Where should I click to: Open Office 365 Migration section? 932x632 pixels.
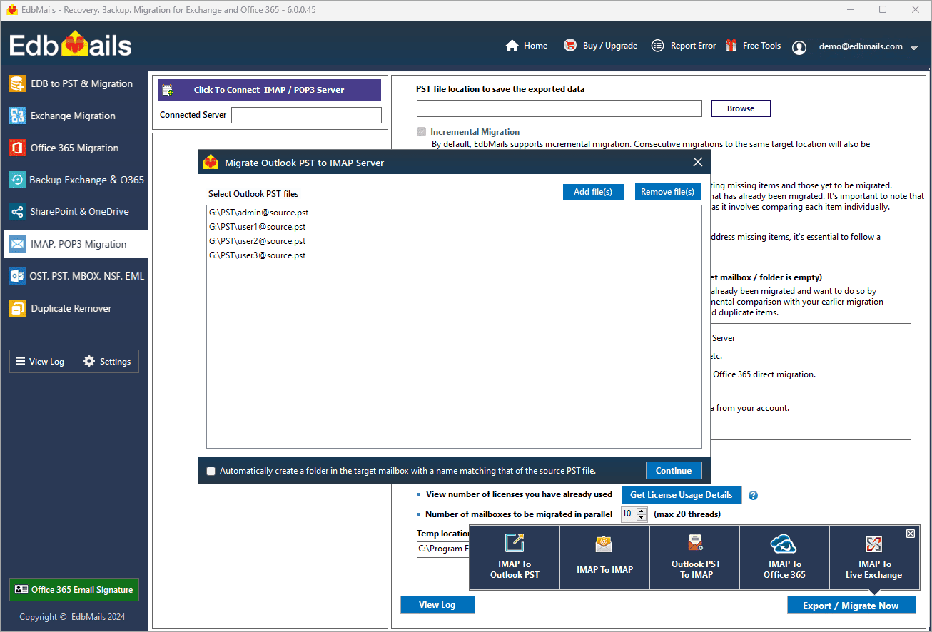pyautogui.click(x=76, y=148)
